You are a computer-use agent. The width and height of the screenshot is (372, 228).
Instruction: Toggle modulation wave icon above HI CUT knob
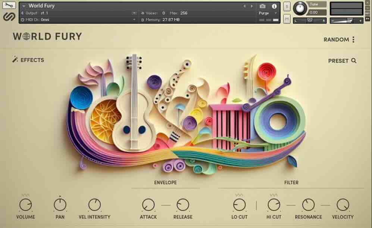273,195
